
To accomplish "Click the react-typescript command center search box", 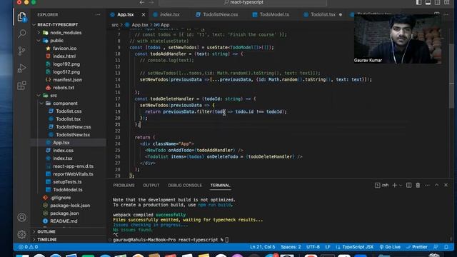I will [x=243, y=3].
